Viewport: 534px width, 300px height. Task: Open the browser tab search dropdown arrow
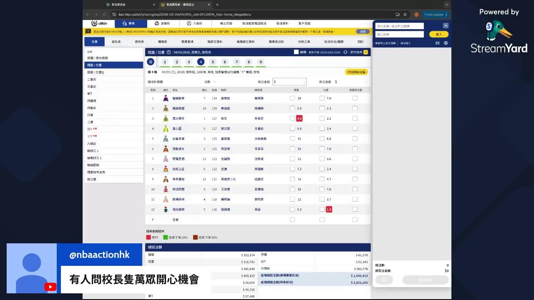pyautogui.click(x=446, y=5)
